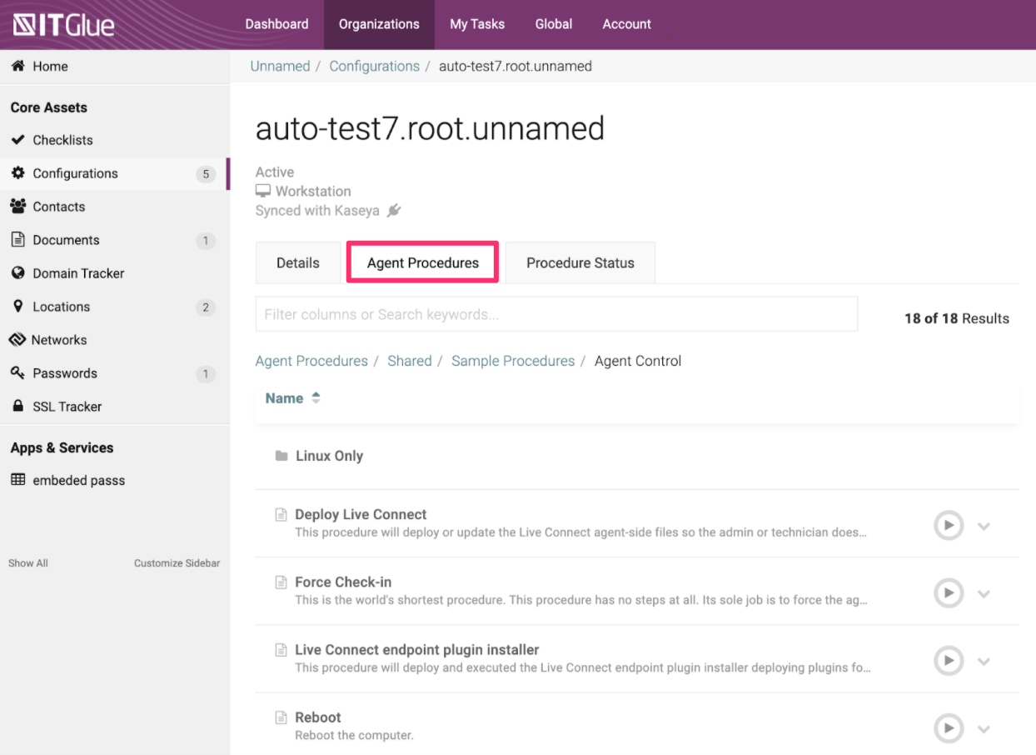The height and width of the screenshot is (755, 1036).
Task: Expand options for Deploy Live Connect
Action: pos(984,527)
